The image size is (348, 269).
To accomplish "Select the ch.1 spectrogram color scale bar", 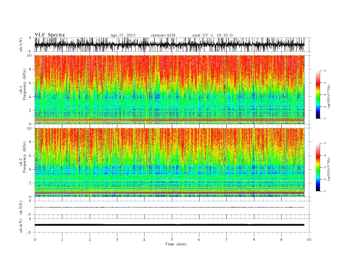I will pyautogui.click(x=318, y=95).
